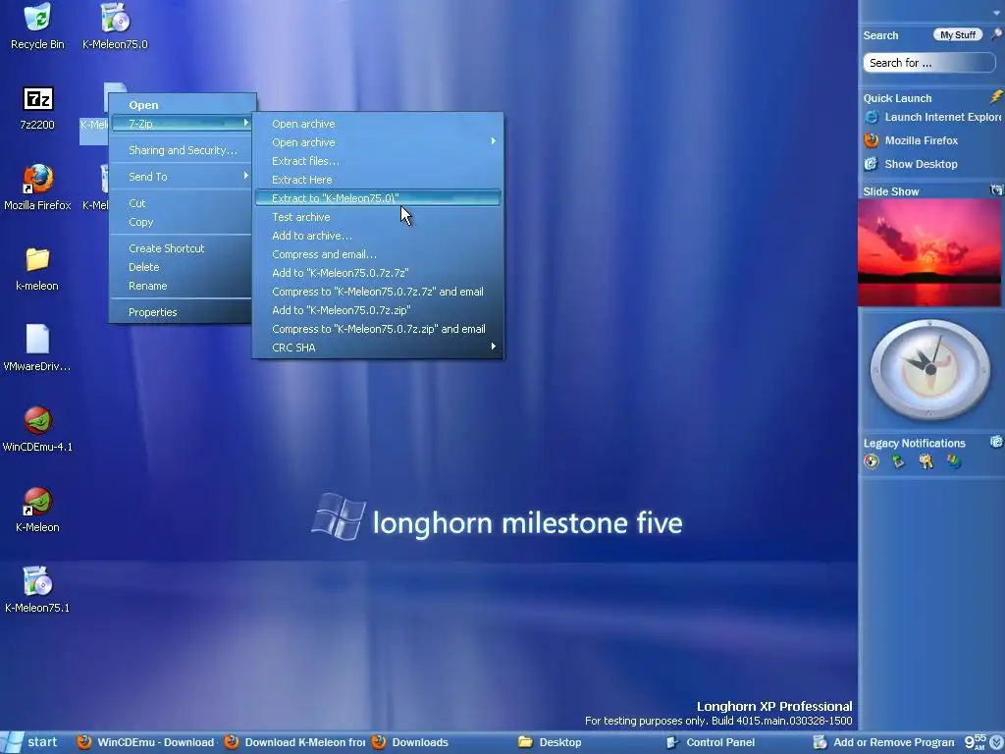Choose Compress and email...
1005x754 pixels.
pyautogui.click(x=378, y=254)
